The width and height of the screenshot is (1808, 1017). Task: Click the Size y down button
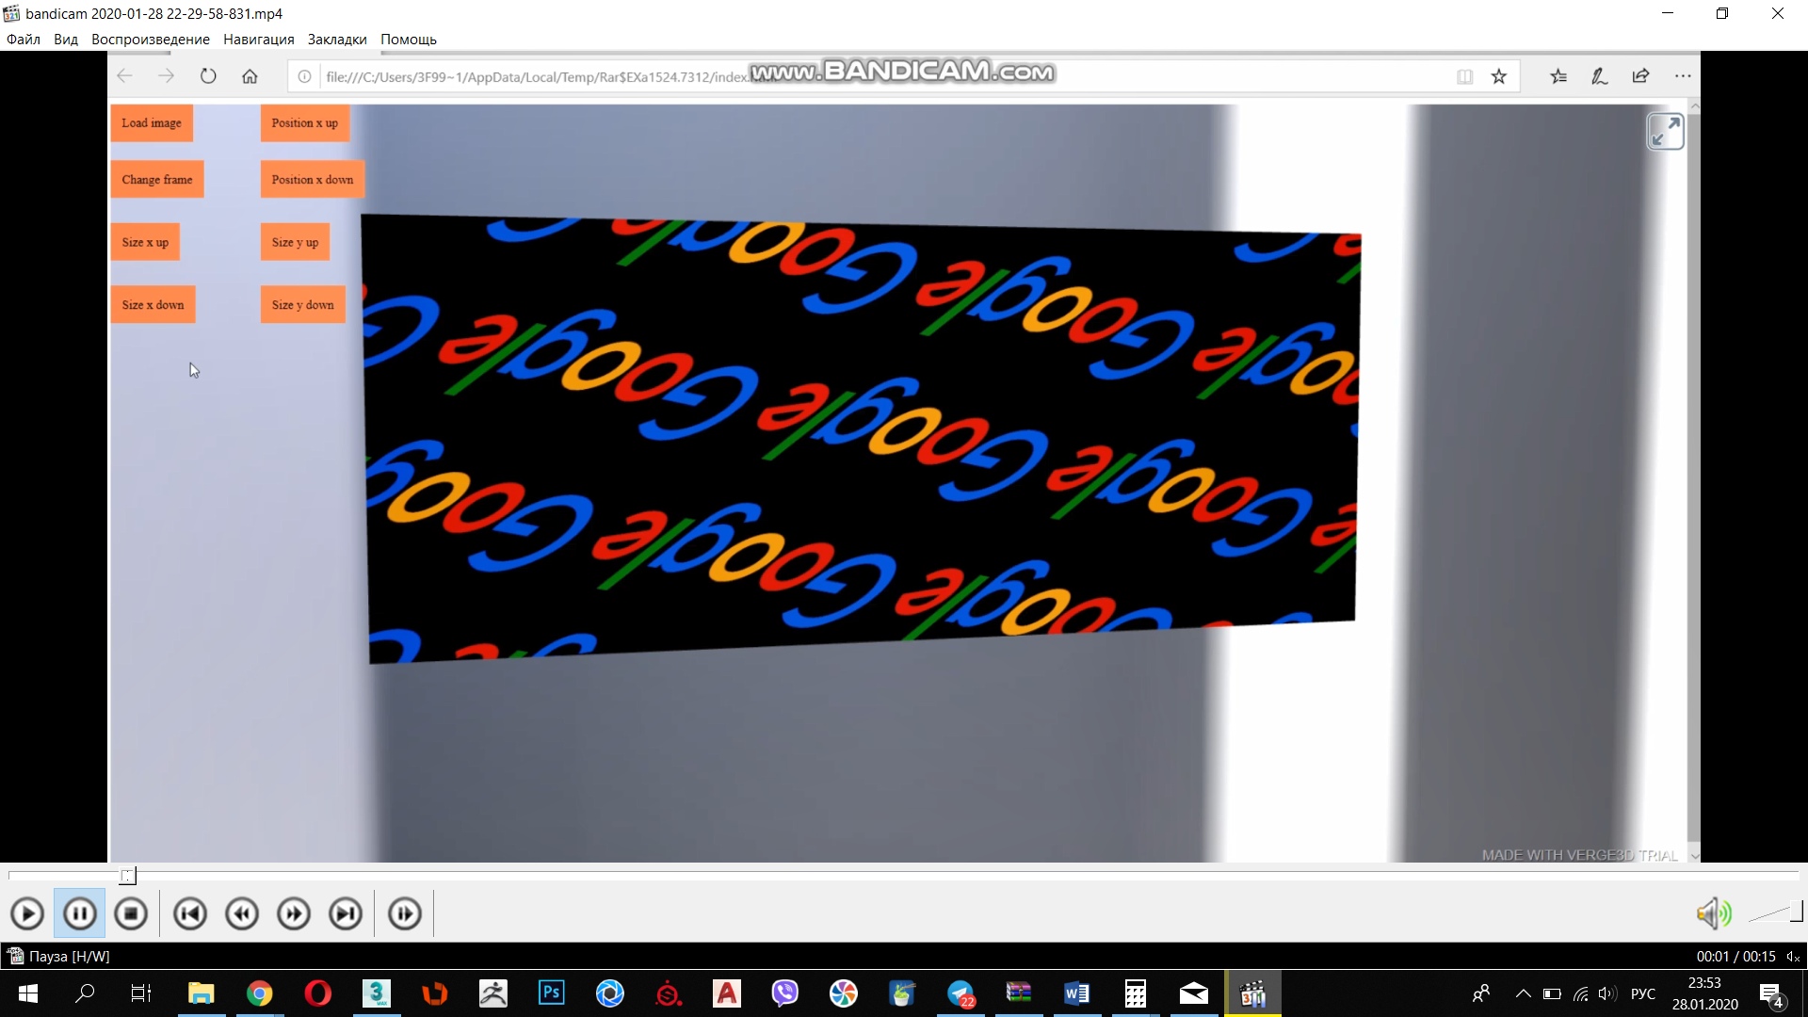tap(303, 305)
